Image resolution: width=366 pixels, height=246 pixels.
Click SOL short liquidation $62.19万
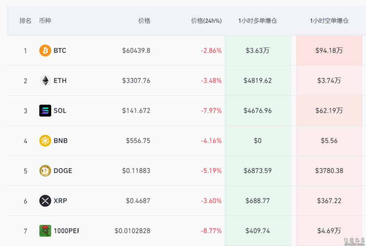(x=329, y=110)
